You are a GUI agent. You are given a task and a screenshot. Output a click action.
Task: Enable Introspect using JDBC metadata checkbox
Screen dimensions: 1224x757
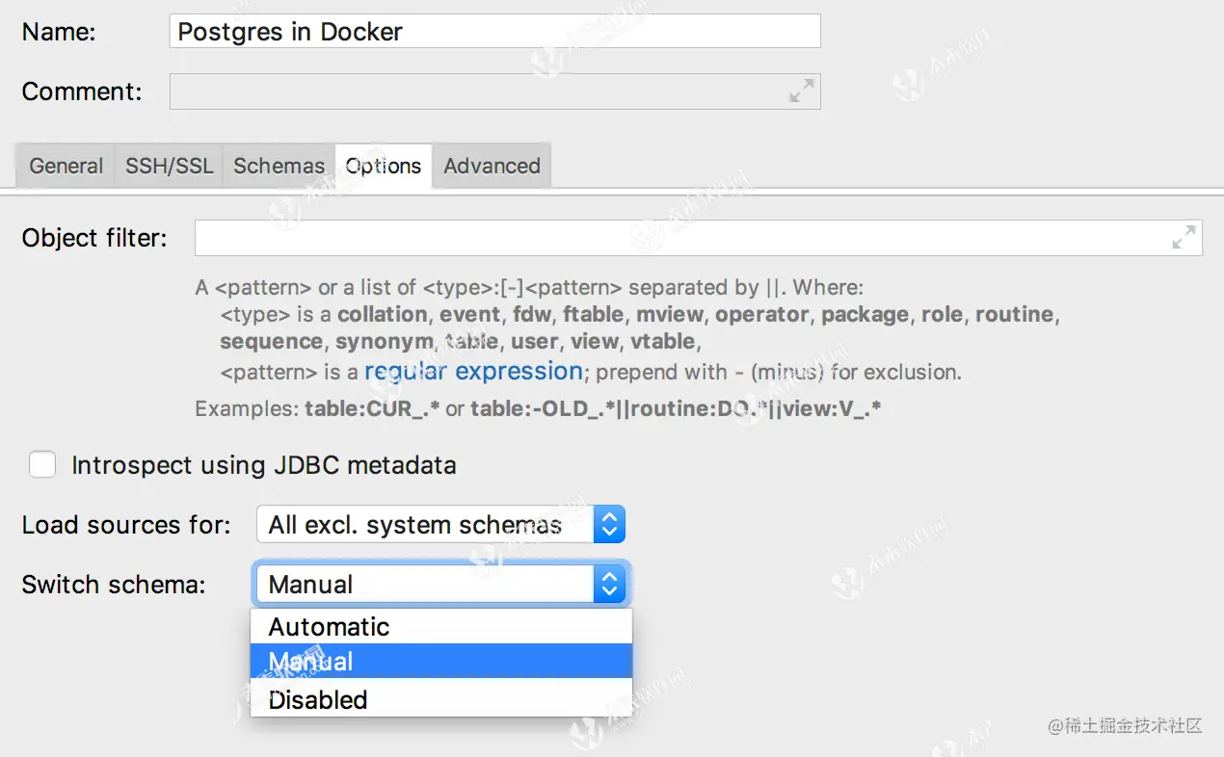pyautogui.click(x=42, y=465)
